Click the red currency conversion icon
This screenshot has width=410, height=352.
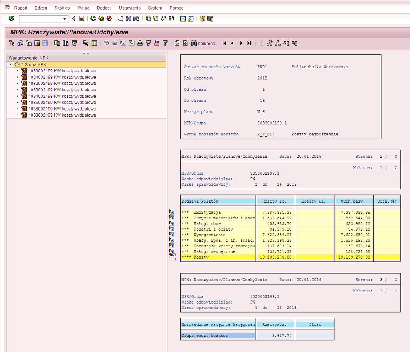coord(157,43)
